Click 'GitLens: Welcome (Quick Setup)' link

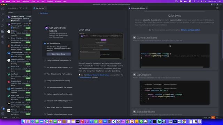coord(98,75)
